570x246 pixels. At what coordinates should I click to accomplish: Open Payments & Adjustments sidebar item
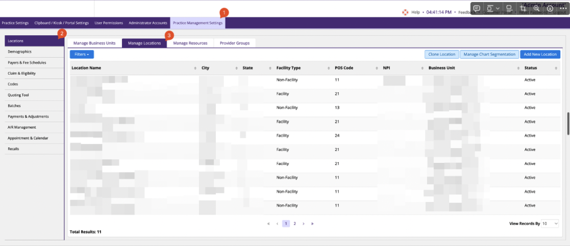tap(35, 116)
